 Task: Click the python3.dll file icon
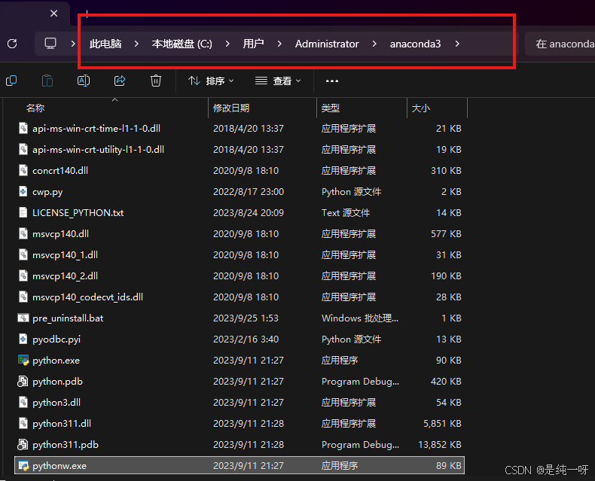[x=23, y=402]
